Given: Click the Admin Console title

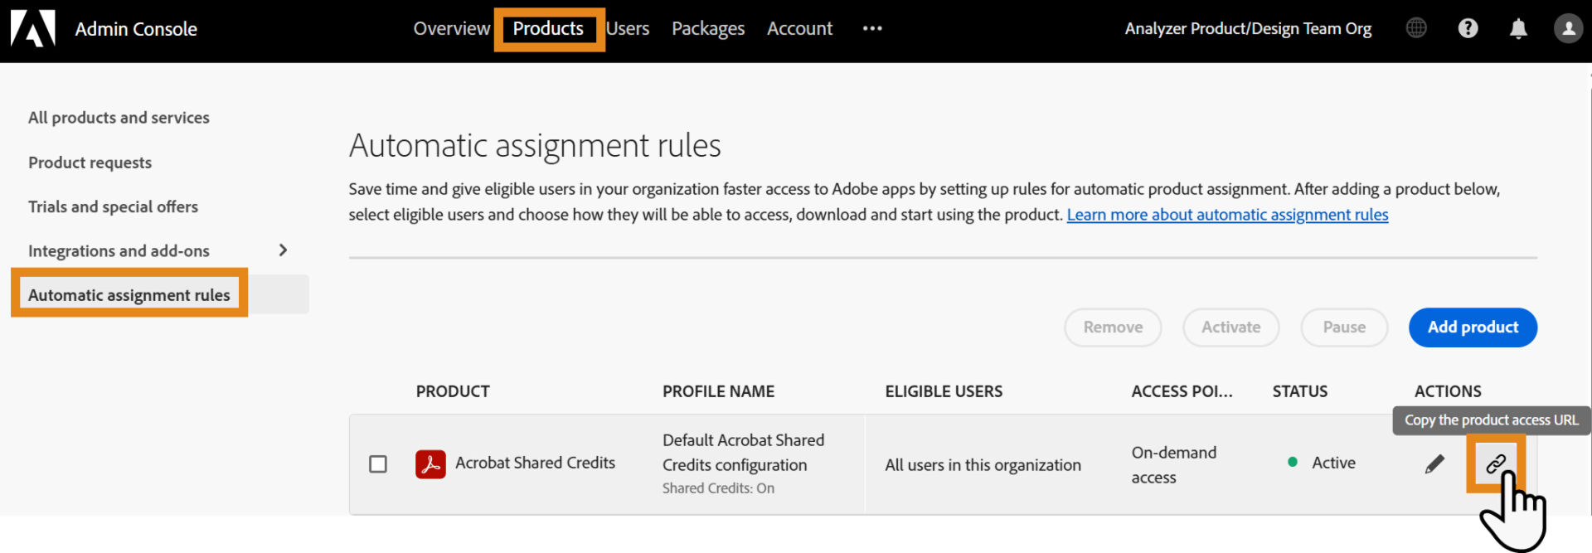Looking at the screenshot, I should click(136, 29).
